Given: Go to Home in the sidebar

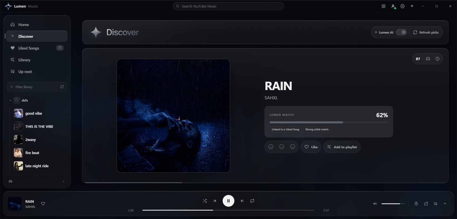Looking at the screenshot, I should click(x=37, y=25).
